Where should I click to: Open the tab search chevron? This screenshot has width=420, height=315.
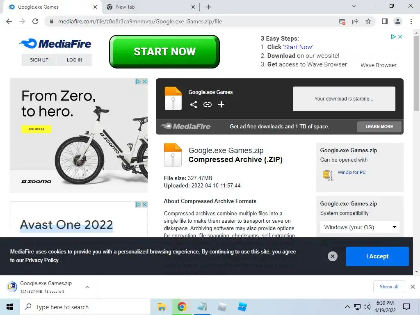(354, 6)
